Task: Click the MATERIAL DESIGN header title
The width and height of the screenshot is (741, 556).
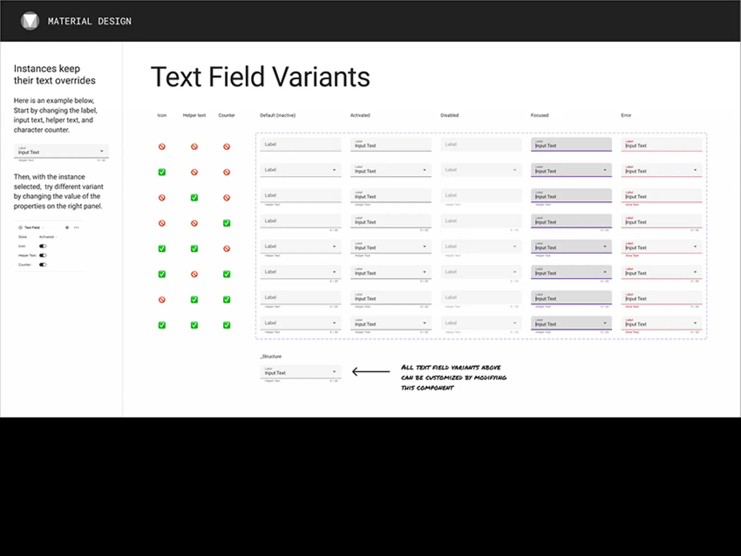Action: point(89,21)
